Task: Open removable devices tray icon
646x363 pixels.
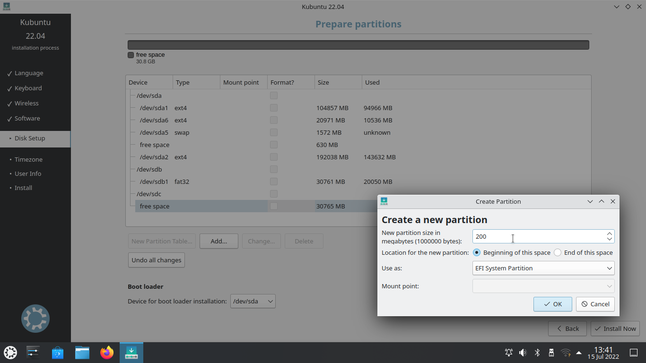Action: coord(551,353)
